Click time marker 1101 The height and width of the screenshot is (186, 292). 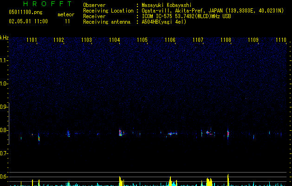click(x=32, y=40)
